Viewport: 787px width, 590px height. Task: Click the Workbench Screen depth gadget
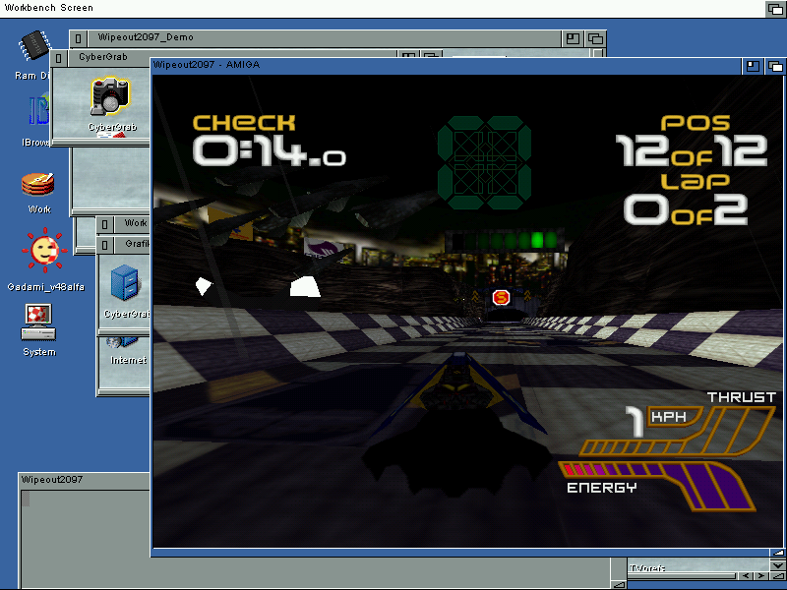pyautogui.click(x=775, y=9)
